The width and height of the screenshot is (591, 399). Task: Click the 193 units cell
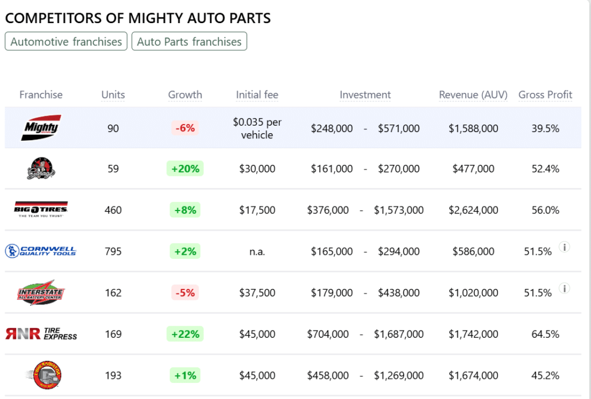[113, 376]
